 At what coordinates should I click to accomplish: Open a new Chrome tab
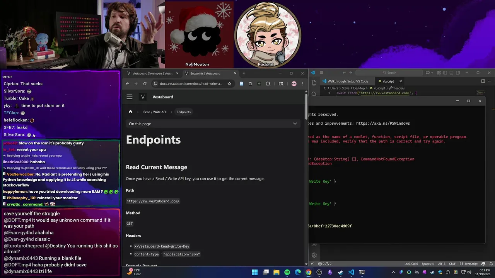pos(244,73)
